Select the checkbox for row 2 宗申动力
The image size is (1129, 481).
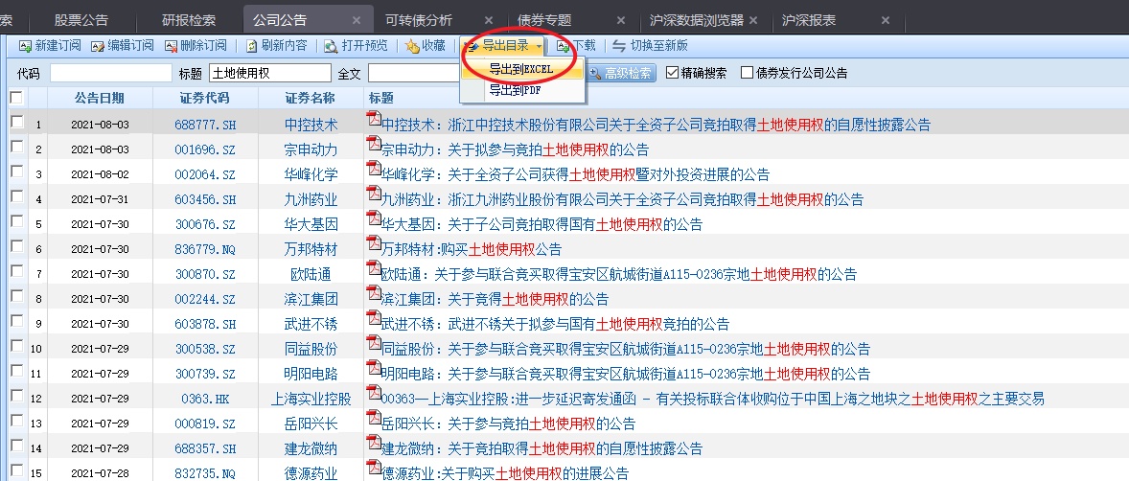pos(16,147)
